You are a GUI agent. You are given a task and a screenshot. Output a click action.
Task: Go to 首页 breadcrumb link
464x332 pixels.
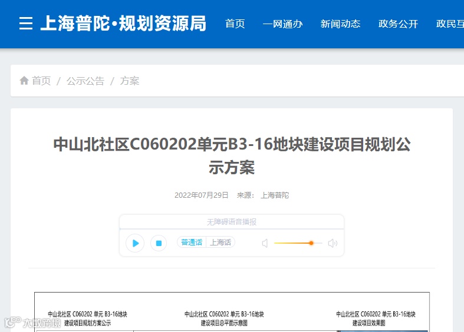pos(41,81)
